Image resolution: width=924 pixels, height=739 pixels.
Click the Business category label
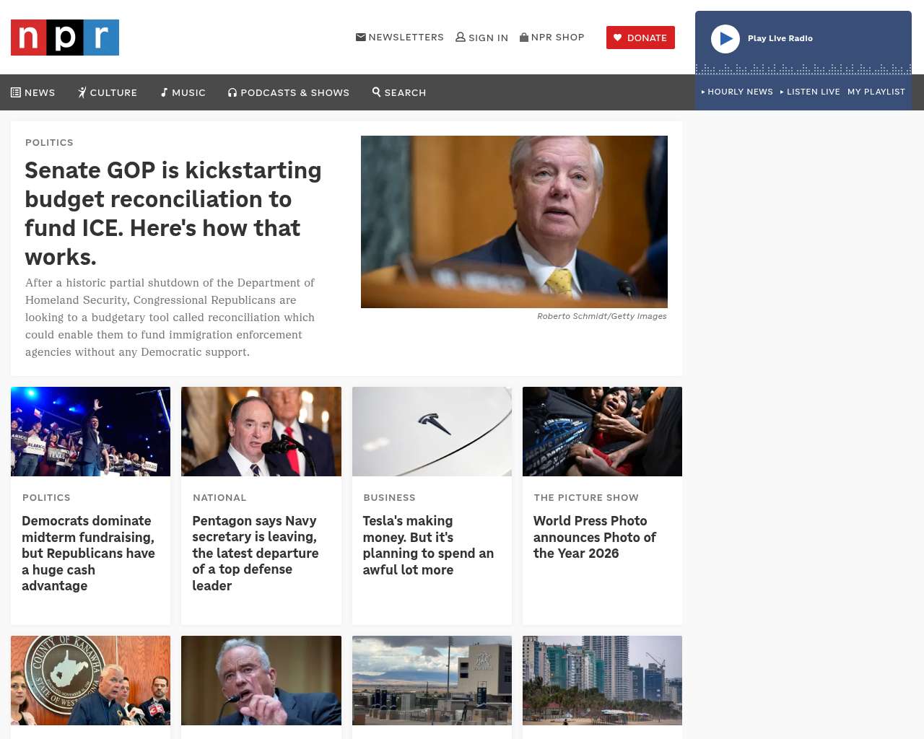click(x=389, y=497)
